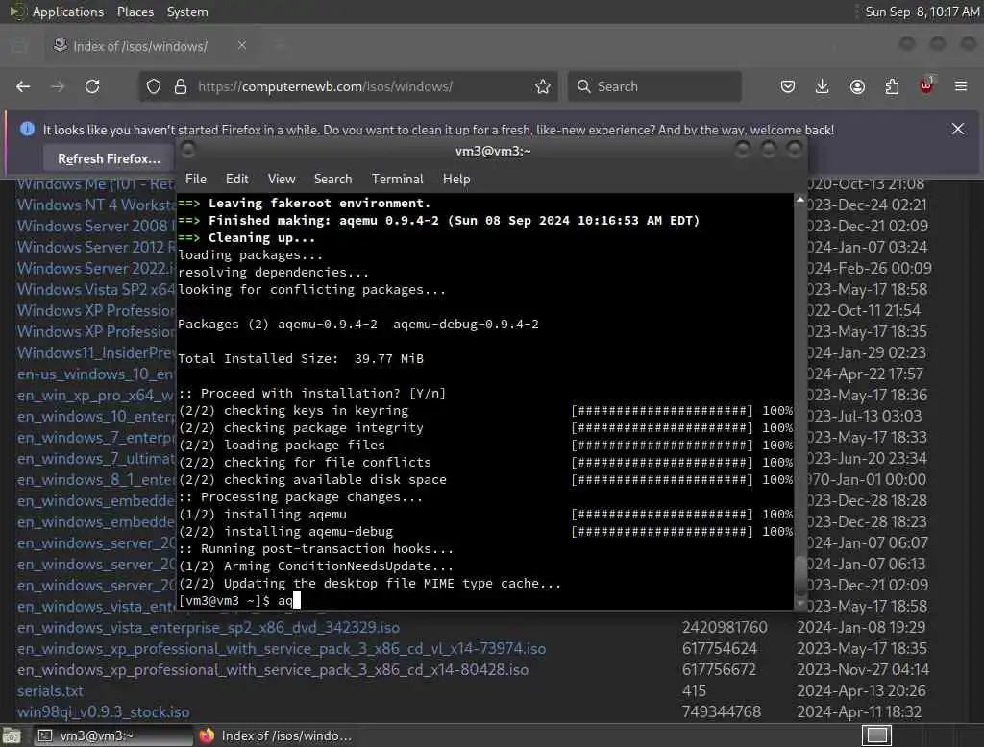
Task: Bookmark this page with the star icon
Action: (543, 86)
